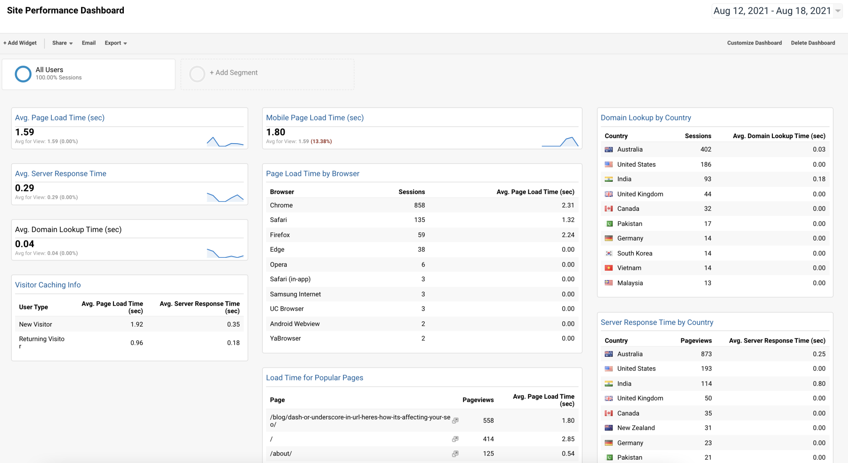The width and height of the screenshot is (848, 463).
Task: Click the Pakistan flag icon
Action: point(609,223)
